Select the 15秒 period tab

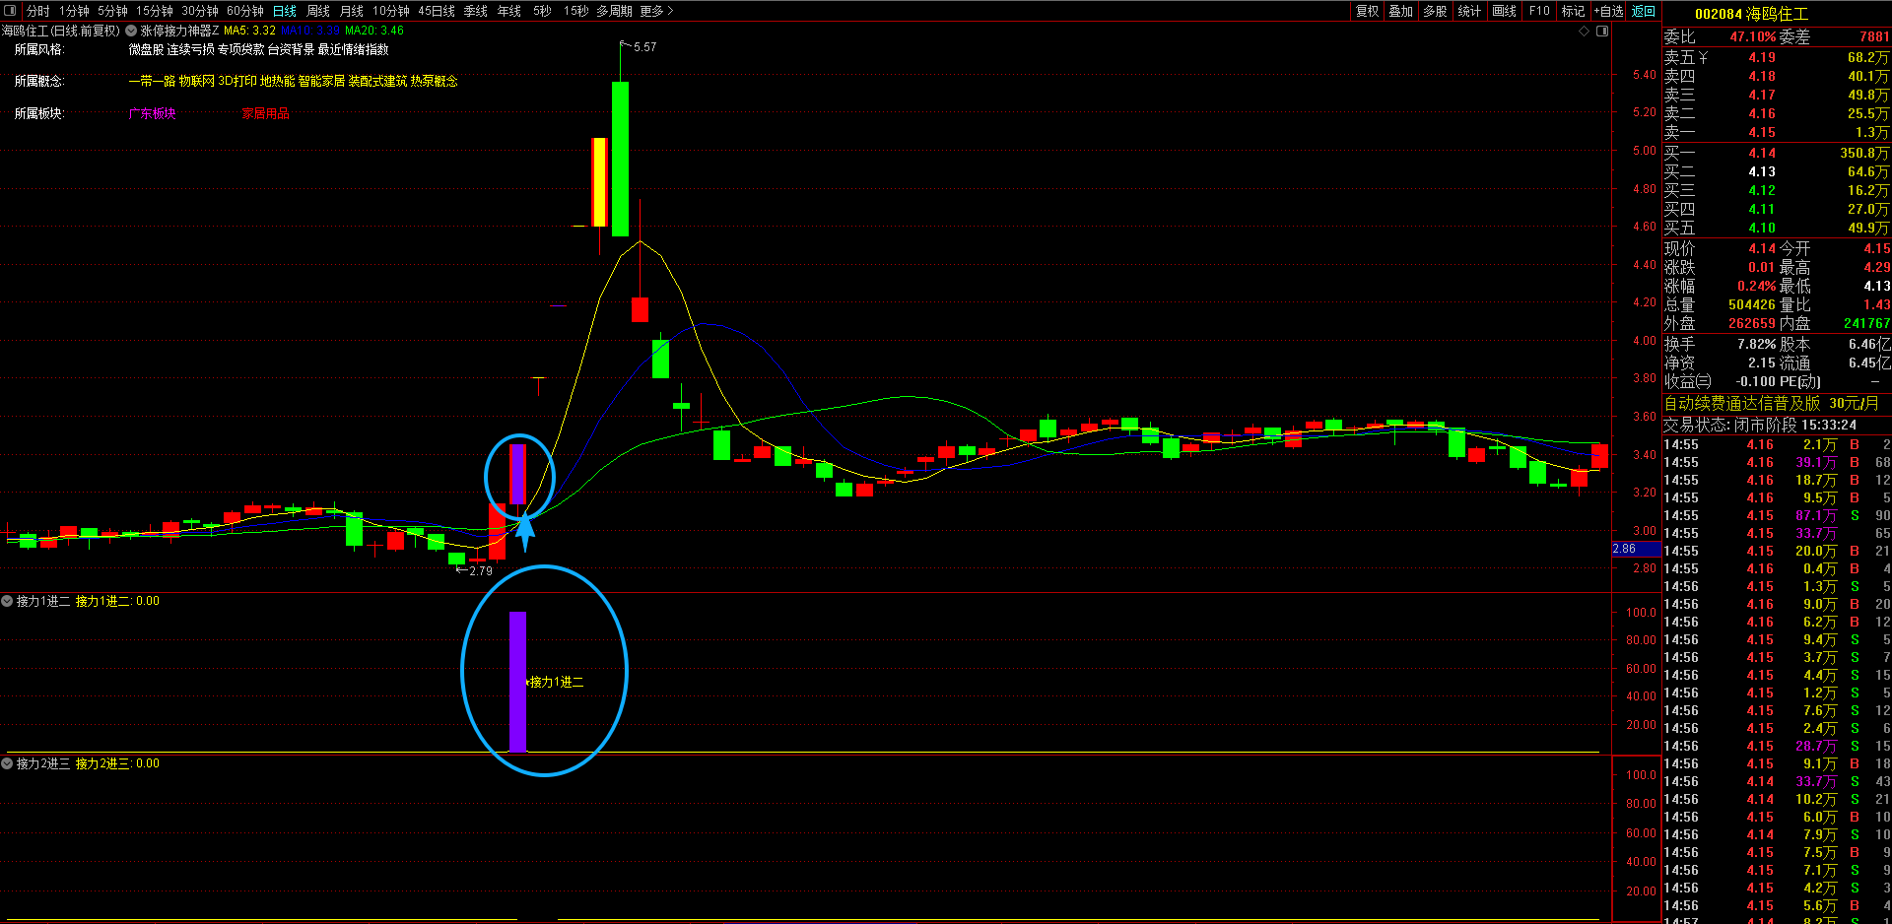pyautogui.click(x=576, y=11)
